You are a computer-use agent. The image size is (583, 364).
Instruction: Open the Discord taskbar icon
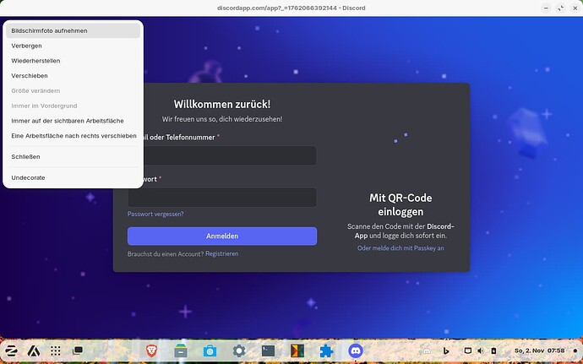coord(356,350)
